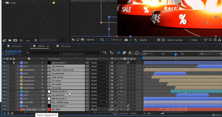Switch to the 50 comp tab
Viewport: 222px width, 117px height.
(x=65, y=46)
